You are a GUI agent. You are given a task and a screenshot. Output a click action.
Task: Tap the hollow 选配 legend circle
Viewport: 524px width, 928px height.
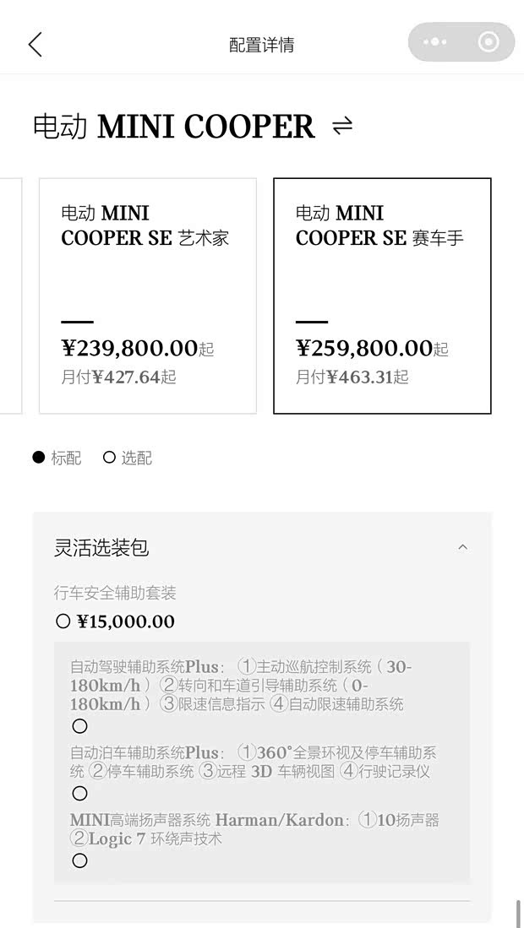tap(109, 457)
